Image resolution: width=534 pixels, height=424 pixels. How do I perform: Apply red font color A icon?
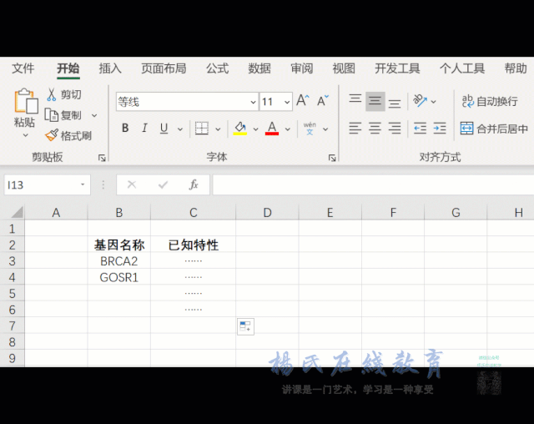coord(272,129)
